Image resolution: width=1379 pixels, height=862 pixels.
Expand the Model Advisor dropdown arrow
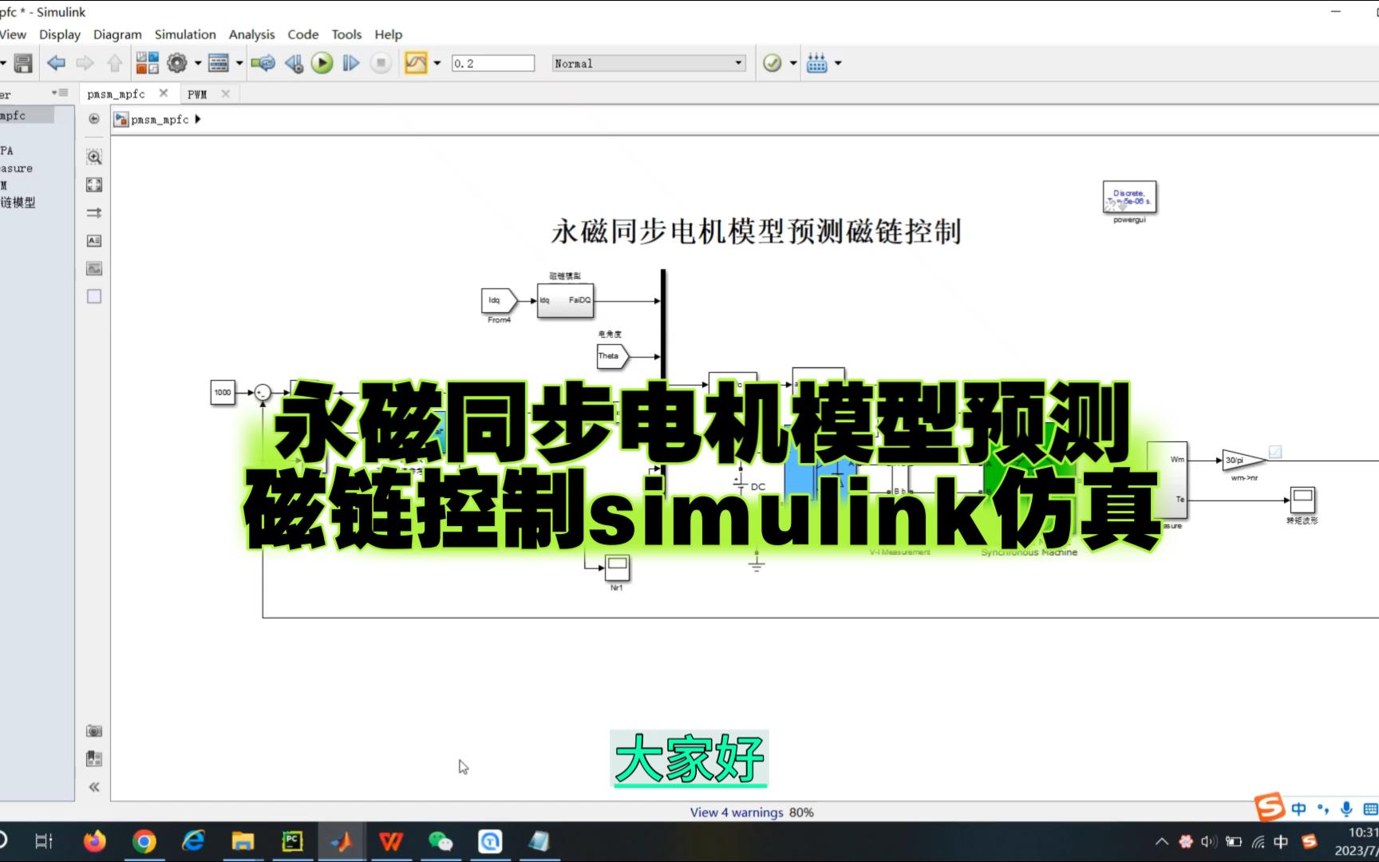pyautogui.click(x=792, y=63)
